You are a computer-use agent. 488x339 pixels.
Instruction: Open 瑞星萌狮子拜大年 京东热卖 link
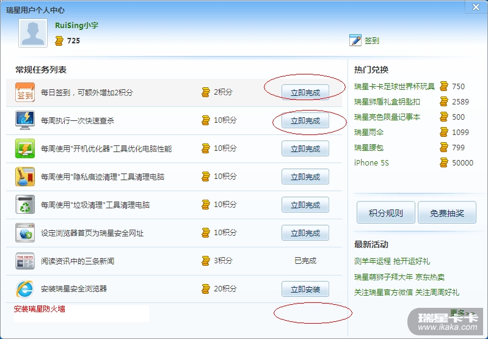click(399, 277)
